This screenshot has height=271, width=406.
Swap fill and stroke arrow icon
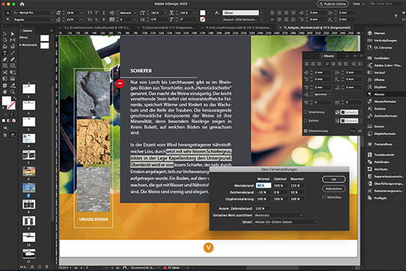pos(14,98)
